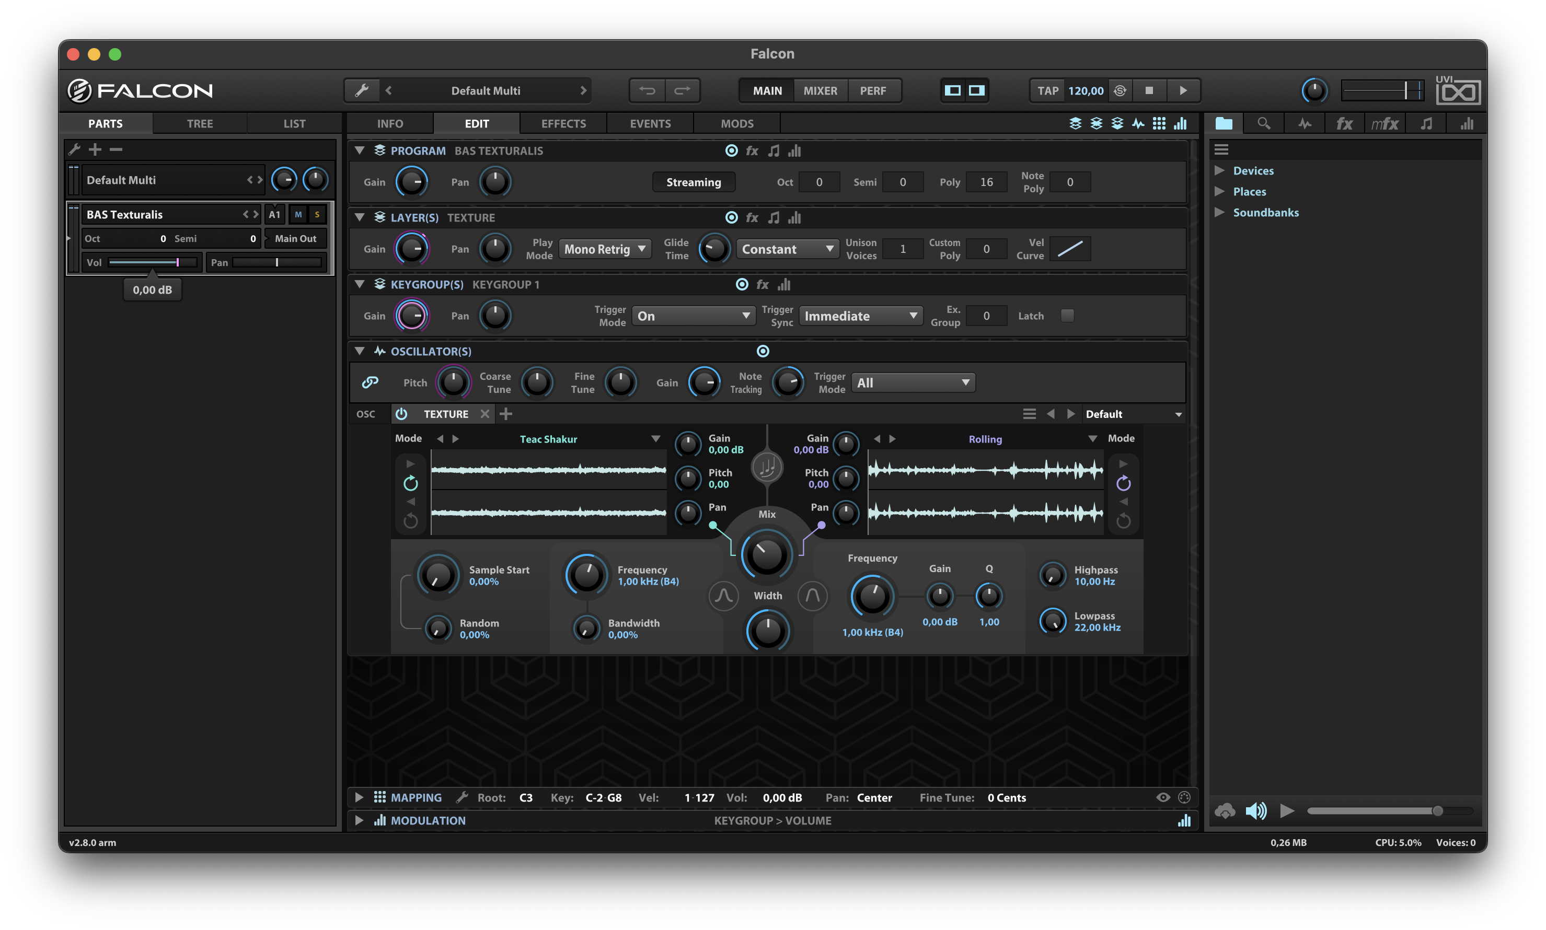Image resolution: width=1546 pixels, height=930 pixels.
Task: Solo the BAS Texturalis part
Action: tap(317, 214)
